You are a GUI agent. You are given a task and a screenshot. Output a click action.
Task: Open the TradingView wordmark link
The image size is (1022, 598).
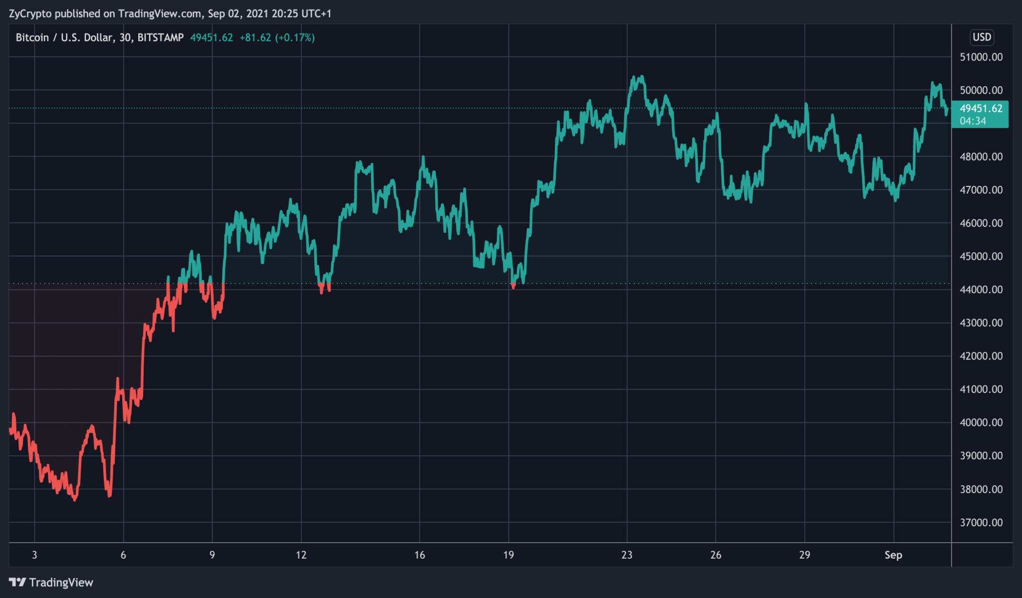[x=61, y=583]
